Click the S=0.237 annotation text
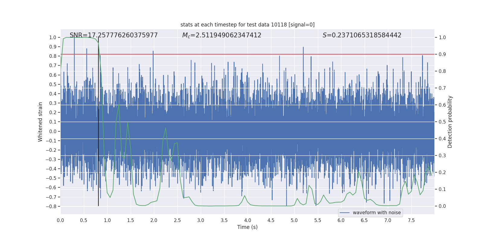The height and width of the screenshot is (241, 483). [362, 35]
